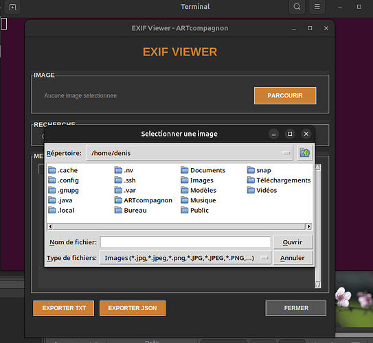373x343 pixels.
Task: Select the Bureau folder
Action: [131, 210]
